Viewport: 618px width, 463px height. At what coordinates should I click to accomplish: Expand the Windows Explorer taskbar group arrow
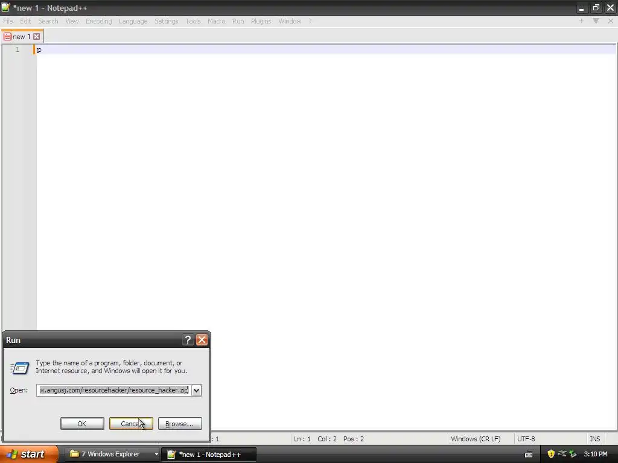point(156,454)
